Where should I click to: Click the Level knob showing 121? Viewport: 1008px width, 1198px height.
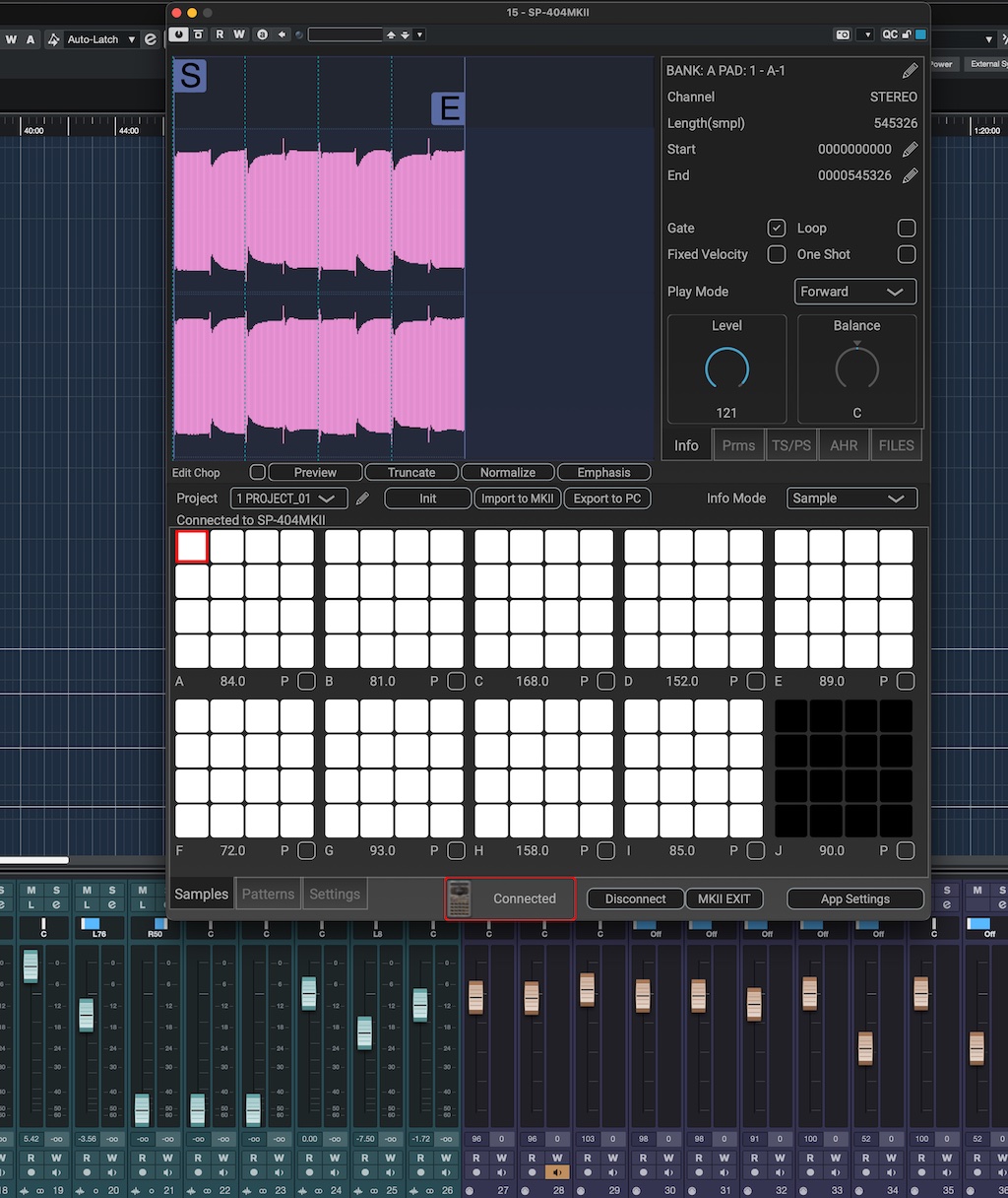pos(726,368)
